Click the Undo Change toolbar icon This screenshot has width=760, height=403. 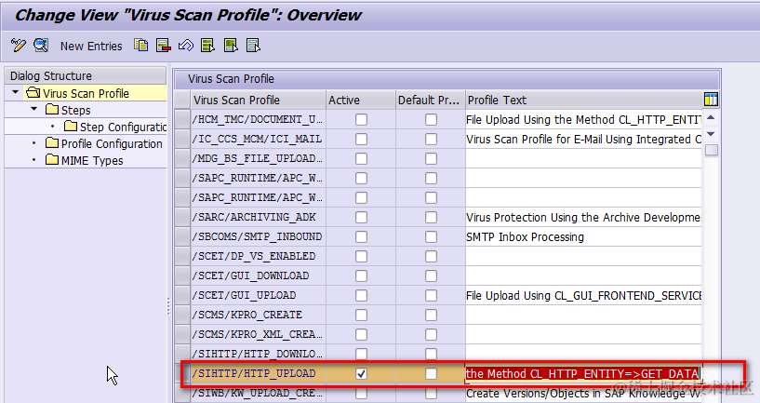(186, 46)
